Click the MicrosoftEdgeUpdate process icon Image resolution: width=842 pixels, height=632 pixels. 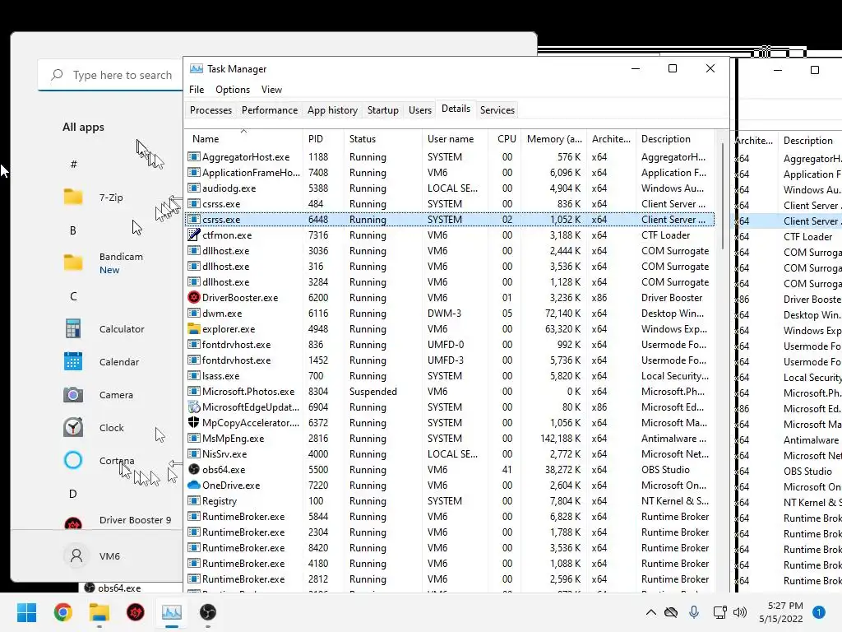click(194, 407)
